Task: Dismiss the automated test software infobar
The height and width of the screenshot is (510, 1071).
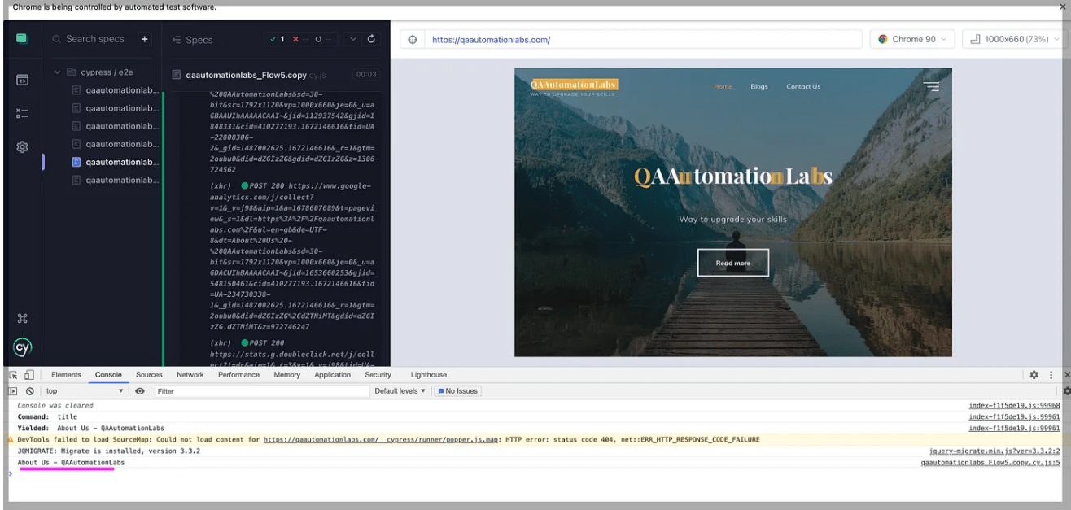Action: (1063, 7)
